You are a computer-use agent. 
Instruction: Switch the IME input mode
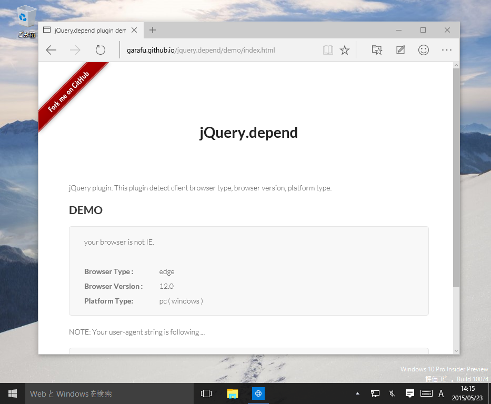[441, 393]
